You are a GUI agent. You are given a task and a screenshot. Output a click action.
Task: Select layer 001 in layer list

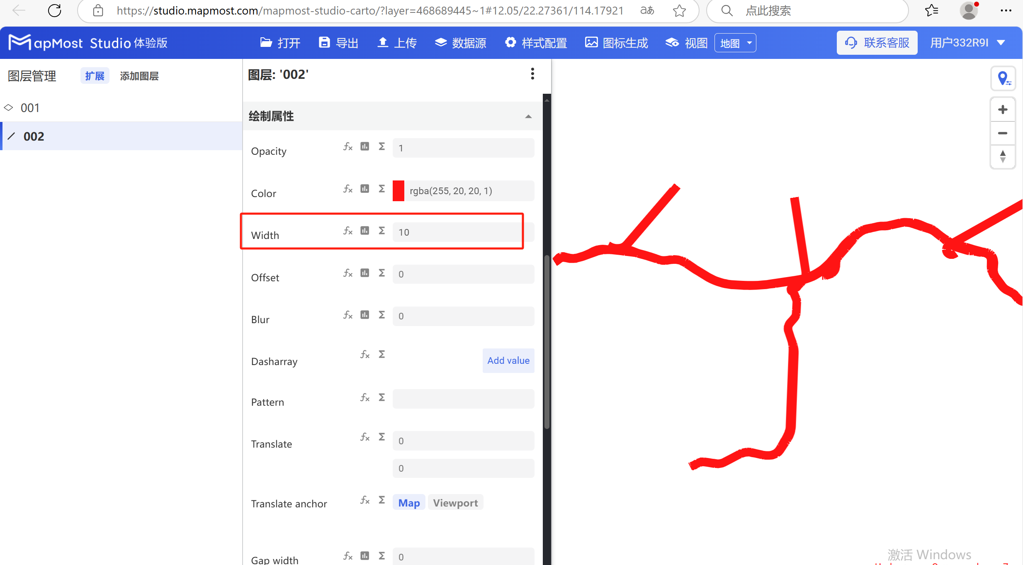(x=30, y=107)
